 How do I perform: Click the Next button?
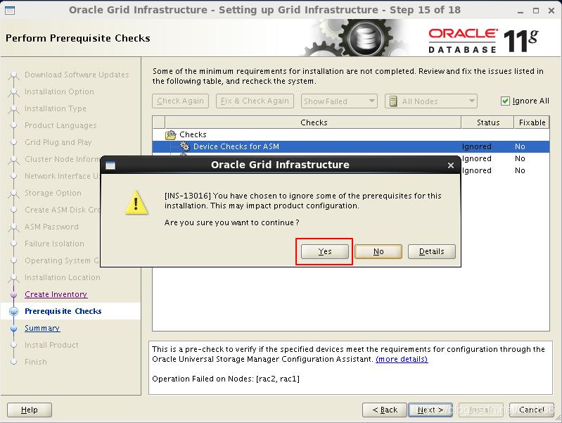pos(430,410)
